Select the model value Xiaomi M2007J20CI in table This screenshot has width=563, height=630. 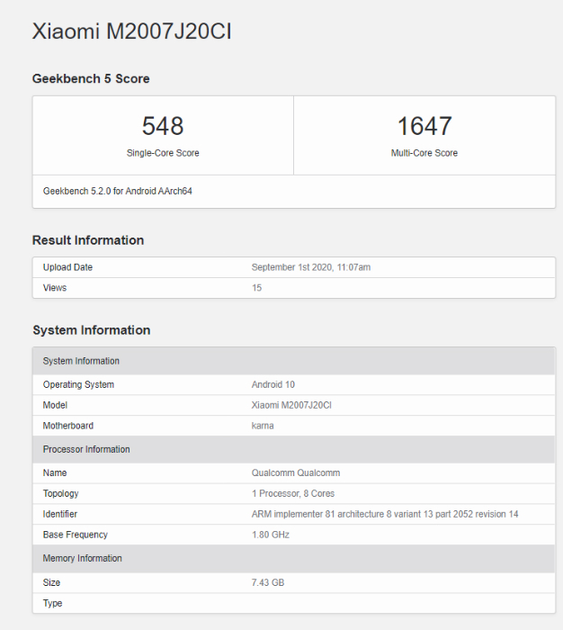[x=291, y=405]
